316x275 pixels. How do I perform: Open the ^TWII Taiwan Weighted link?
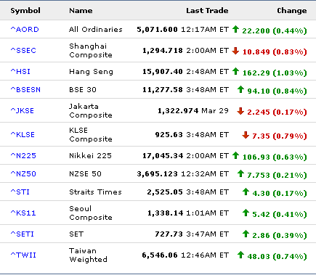point(23,255)
